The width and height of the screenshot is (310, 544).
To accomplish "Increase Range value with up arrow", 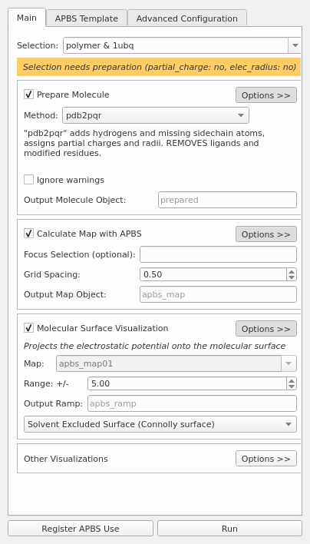I will [292, 380].
